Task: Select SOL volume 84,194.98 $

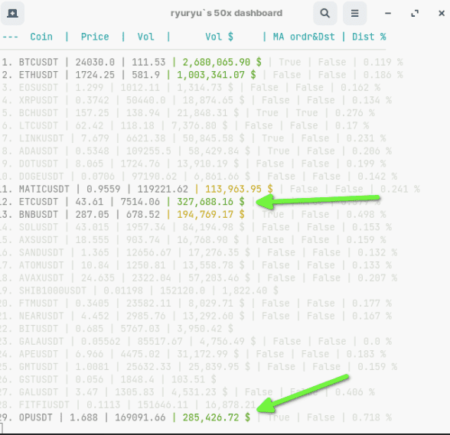Action: coord(214,227)
